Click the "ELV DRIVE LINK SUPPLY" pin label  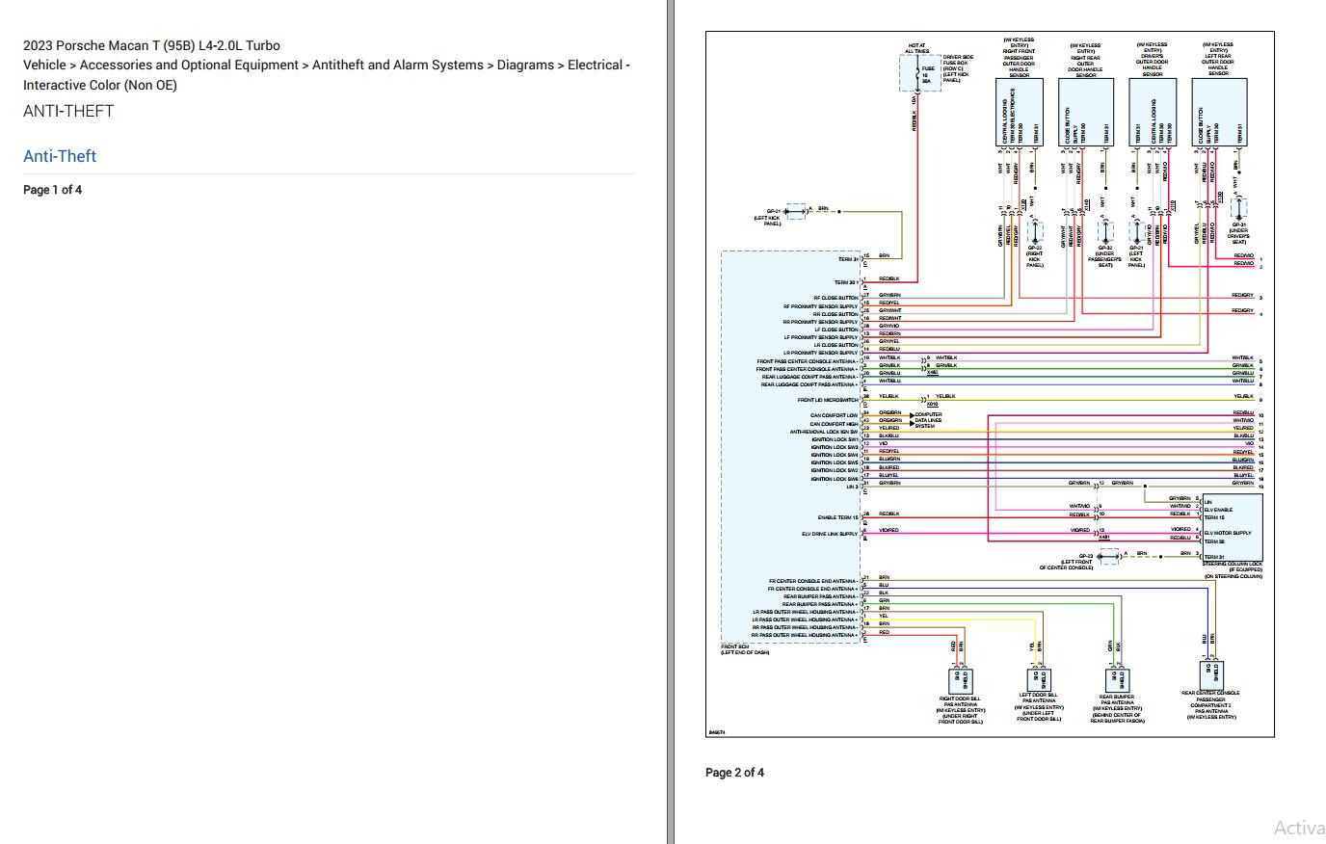[830, 534]
